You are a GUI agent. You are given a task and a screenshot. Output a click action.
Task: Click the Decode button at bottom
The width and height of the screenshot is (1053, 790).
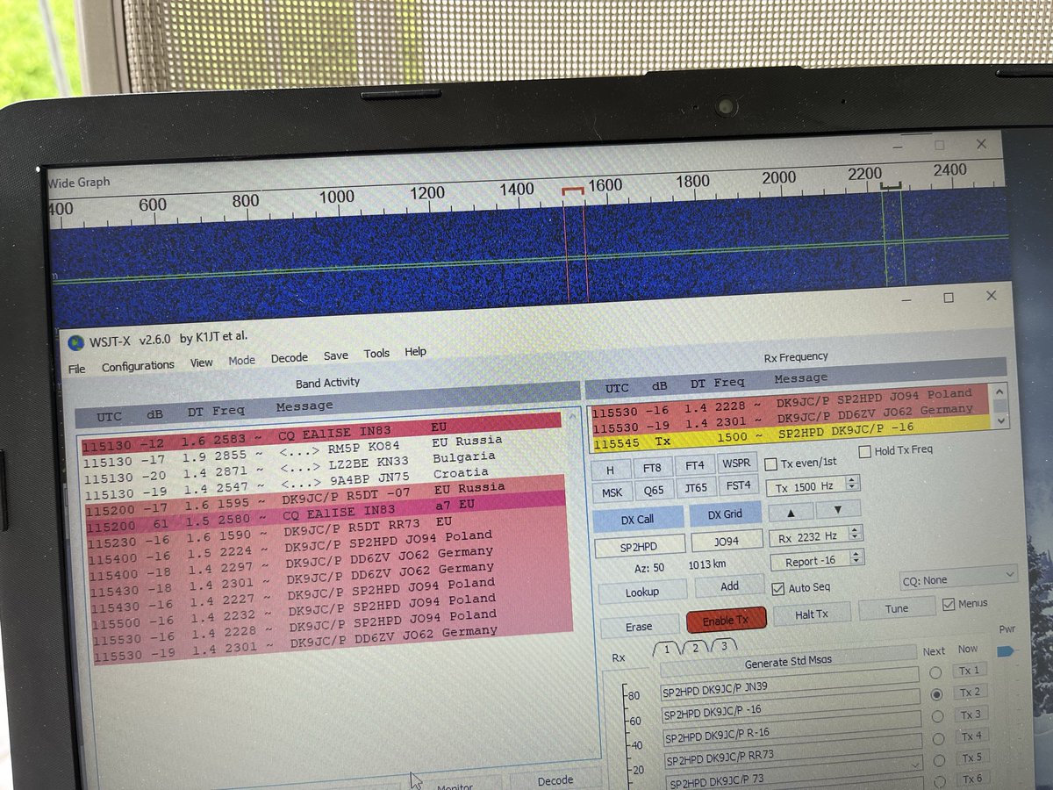[555, 779]
